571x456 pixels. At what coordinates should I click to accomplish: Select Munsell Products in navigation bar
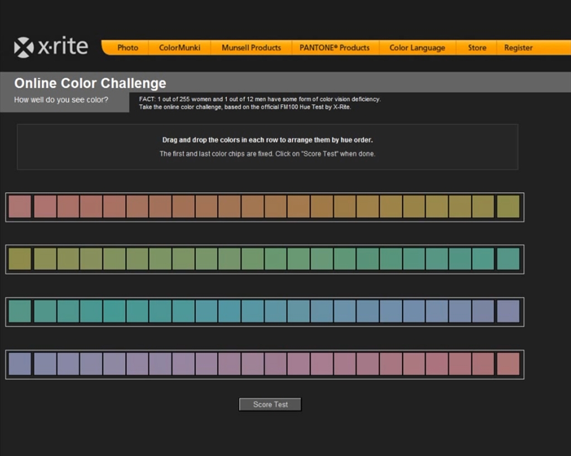[251, 48]
